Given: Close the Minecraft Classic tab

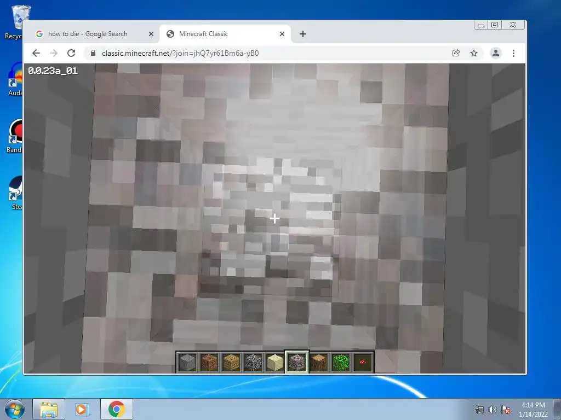Looking at the screenshot, I should (282, 34).
